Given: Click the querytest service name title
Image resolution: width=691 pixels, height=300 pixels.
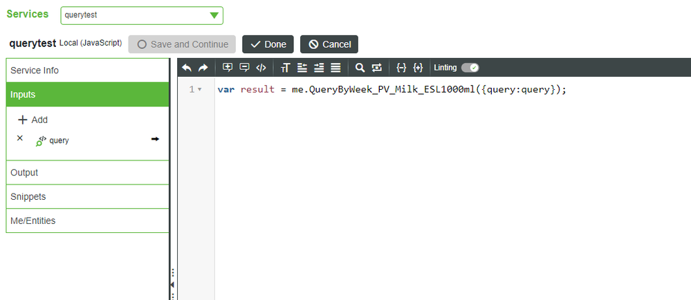Looking at the screenshot, I should [x=33, y=44].
